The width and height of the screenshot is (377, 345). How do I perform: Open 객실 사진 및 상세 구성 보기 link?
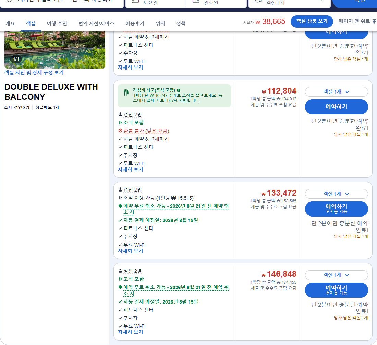pos(34,72)
